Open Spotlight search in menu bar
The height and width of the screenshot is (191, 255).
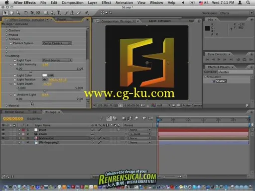pos(248,2)
